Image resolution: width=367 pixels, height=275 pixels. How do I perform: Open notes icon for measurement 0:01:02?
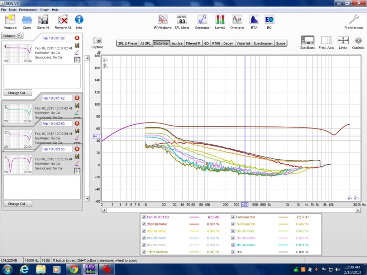tap(77, 60)
